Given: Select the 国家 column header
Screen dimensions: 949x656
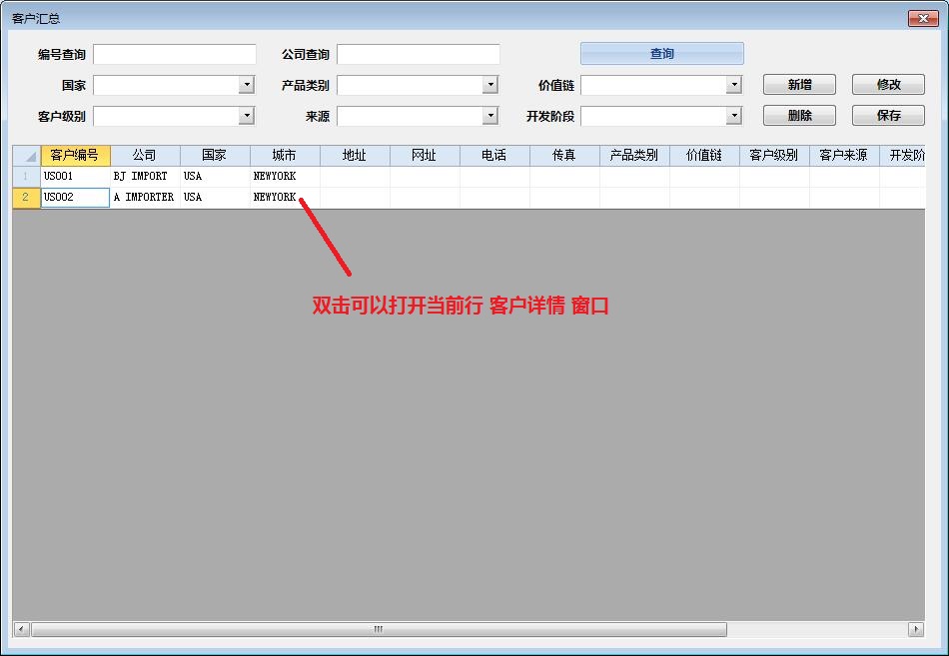Looking at the screenshot, I should coord(215,156).
